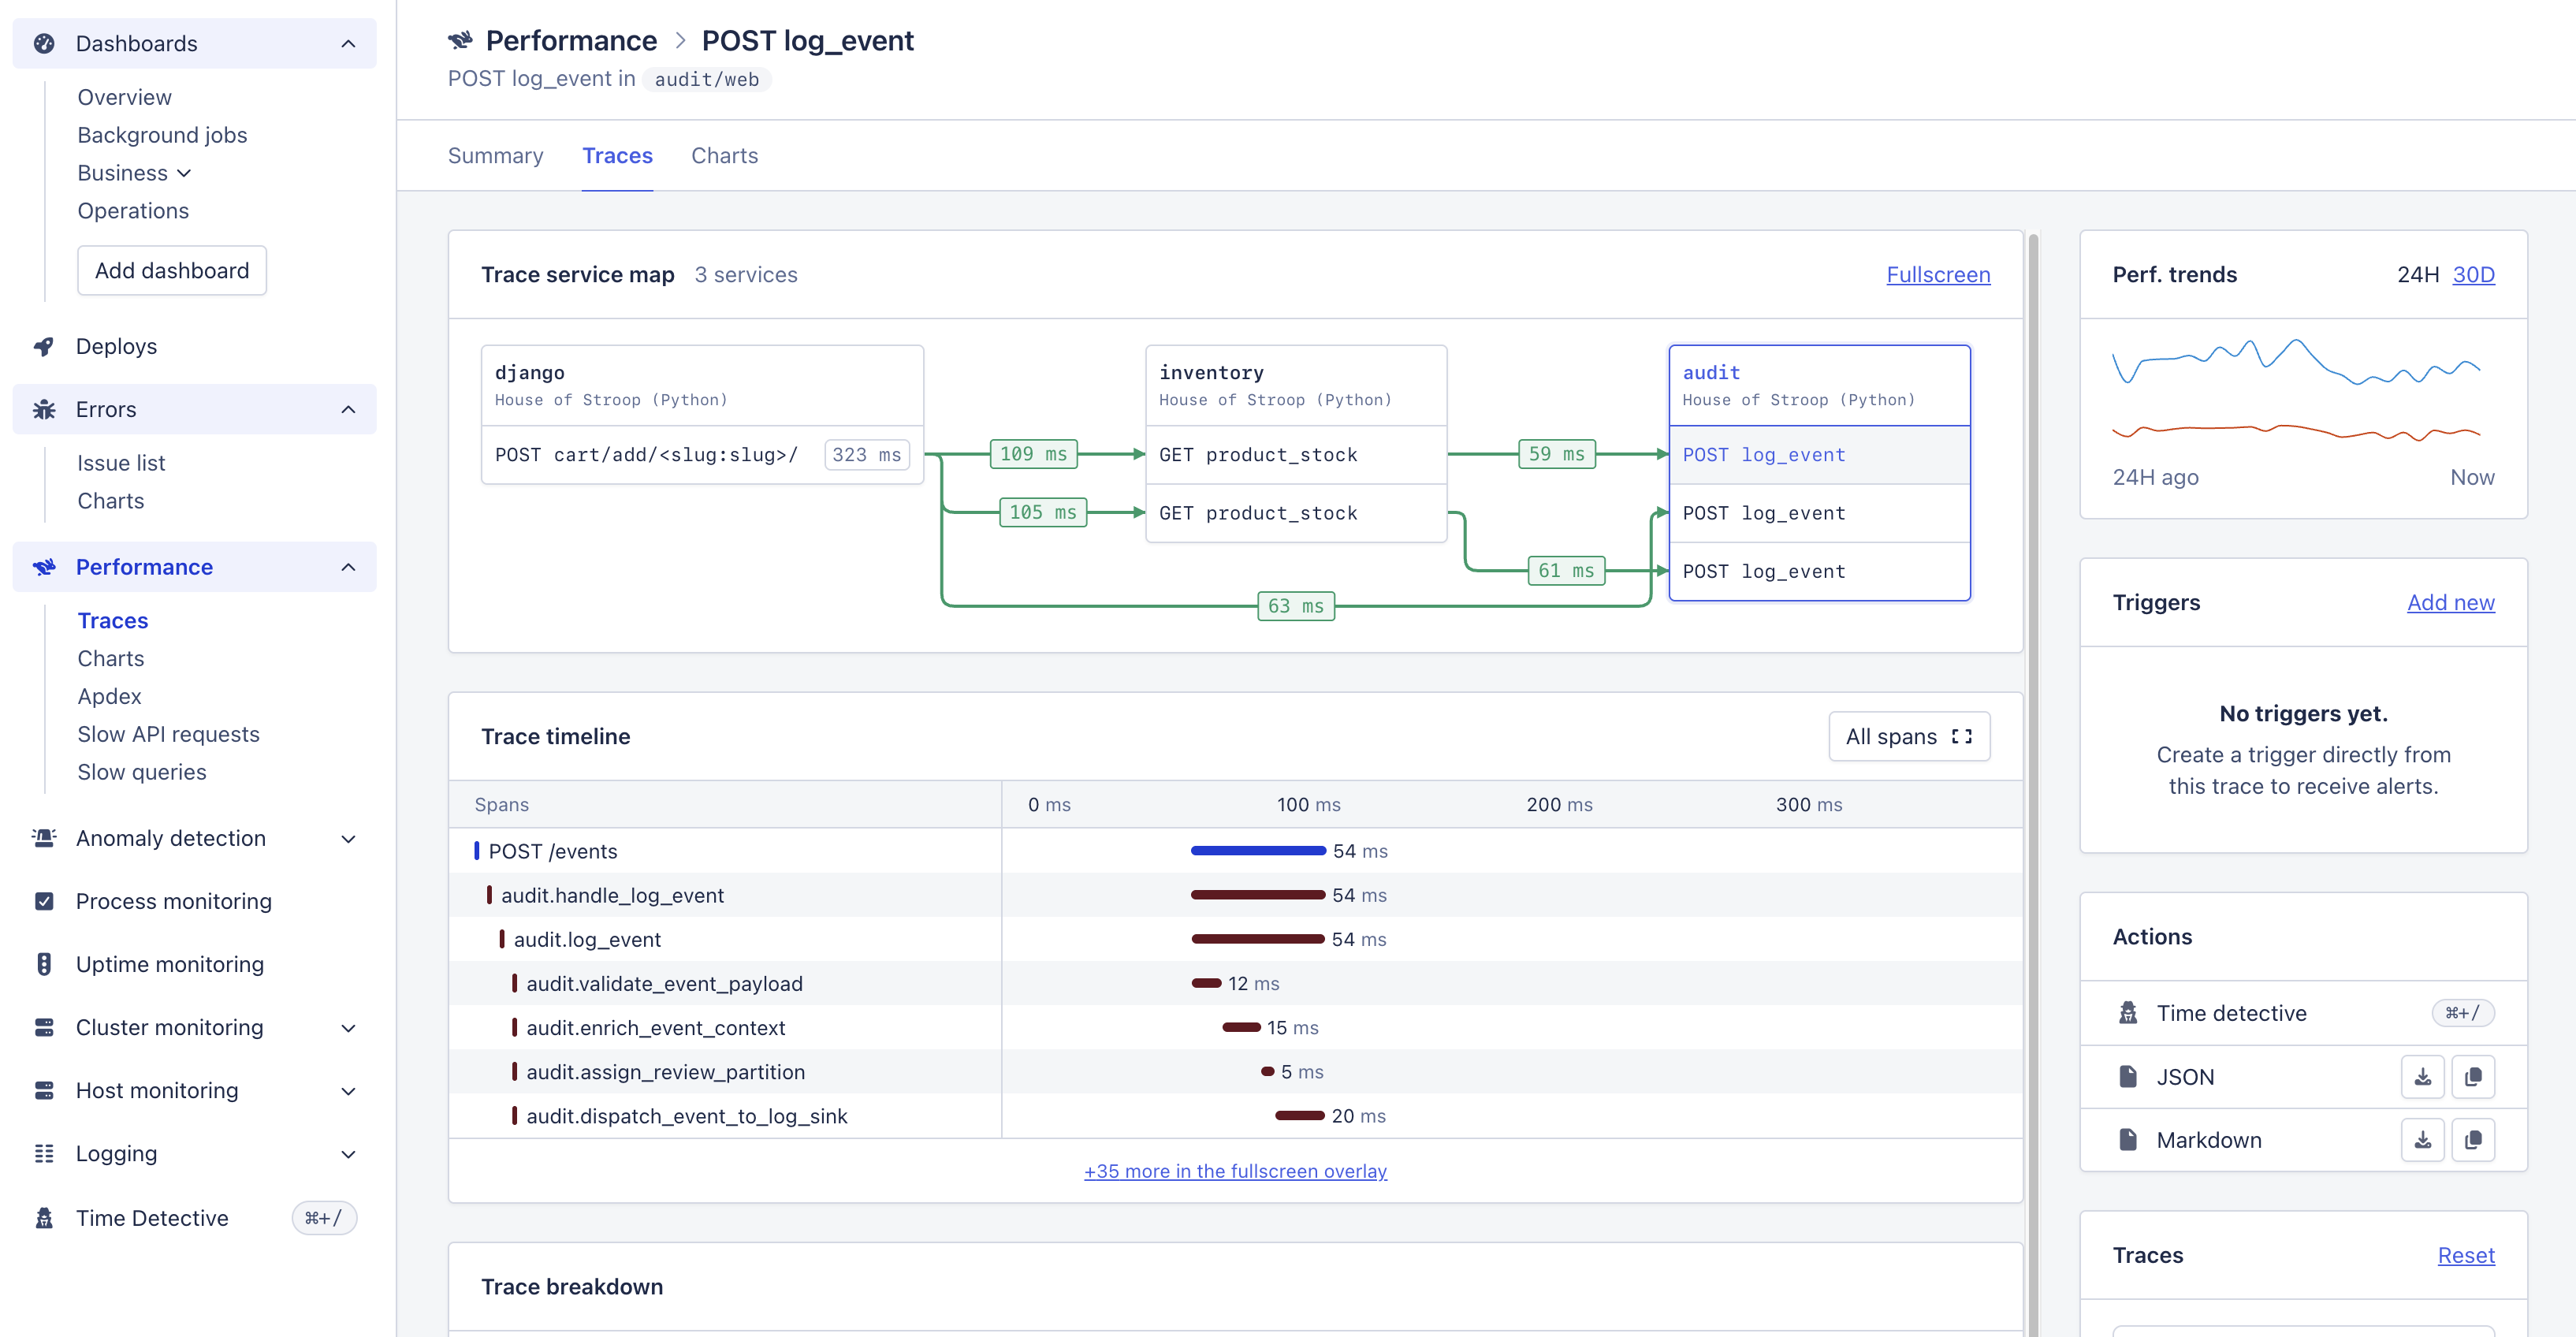Switch to the Charts tab
This screenshot has height=1337, width=2576.
pos(724,156)
